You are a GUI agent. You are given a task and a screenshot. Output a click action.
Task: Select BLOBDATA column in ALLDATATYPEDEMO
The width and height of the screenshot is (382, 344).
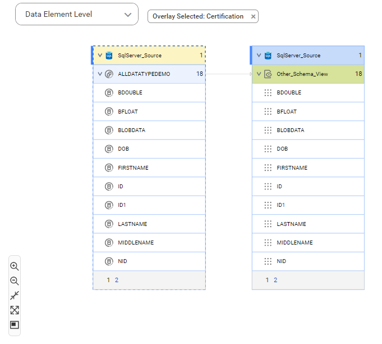[149, 130]
